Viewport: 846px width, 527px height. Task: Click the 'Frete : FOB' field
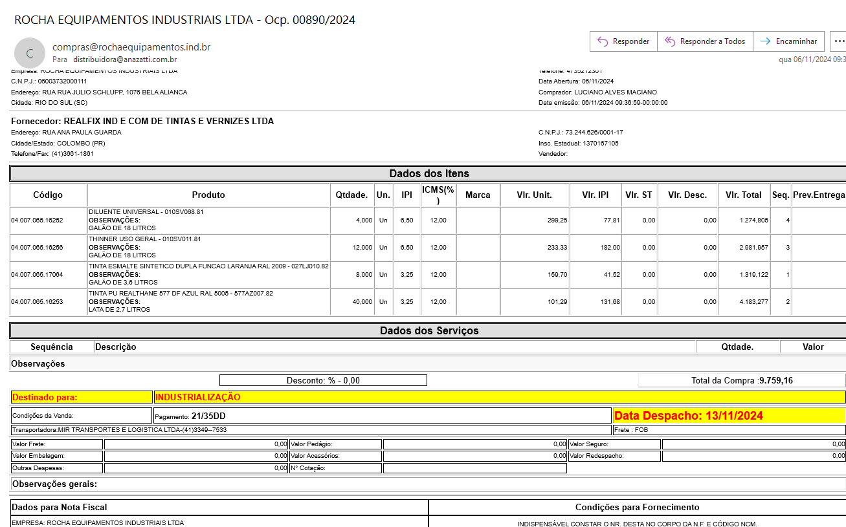(728, 430)
